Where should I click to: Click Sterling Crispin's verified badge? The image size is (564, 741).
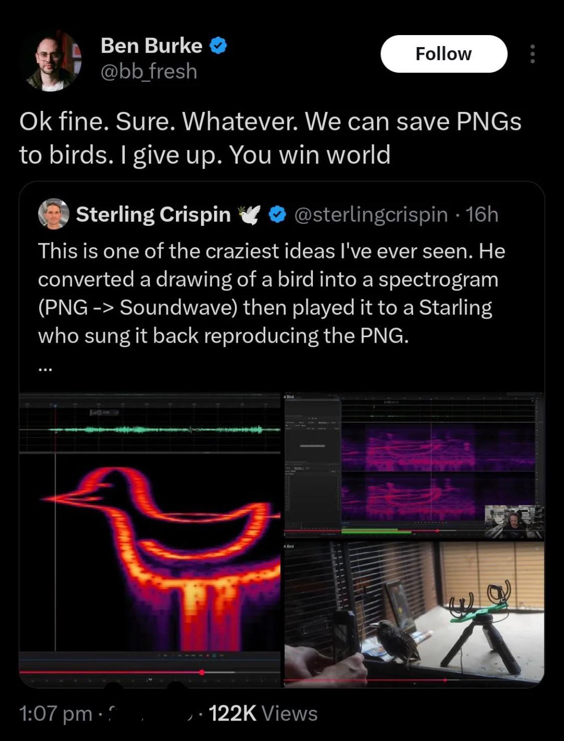[277, 215]
